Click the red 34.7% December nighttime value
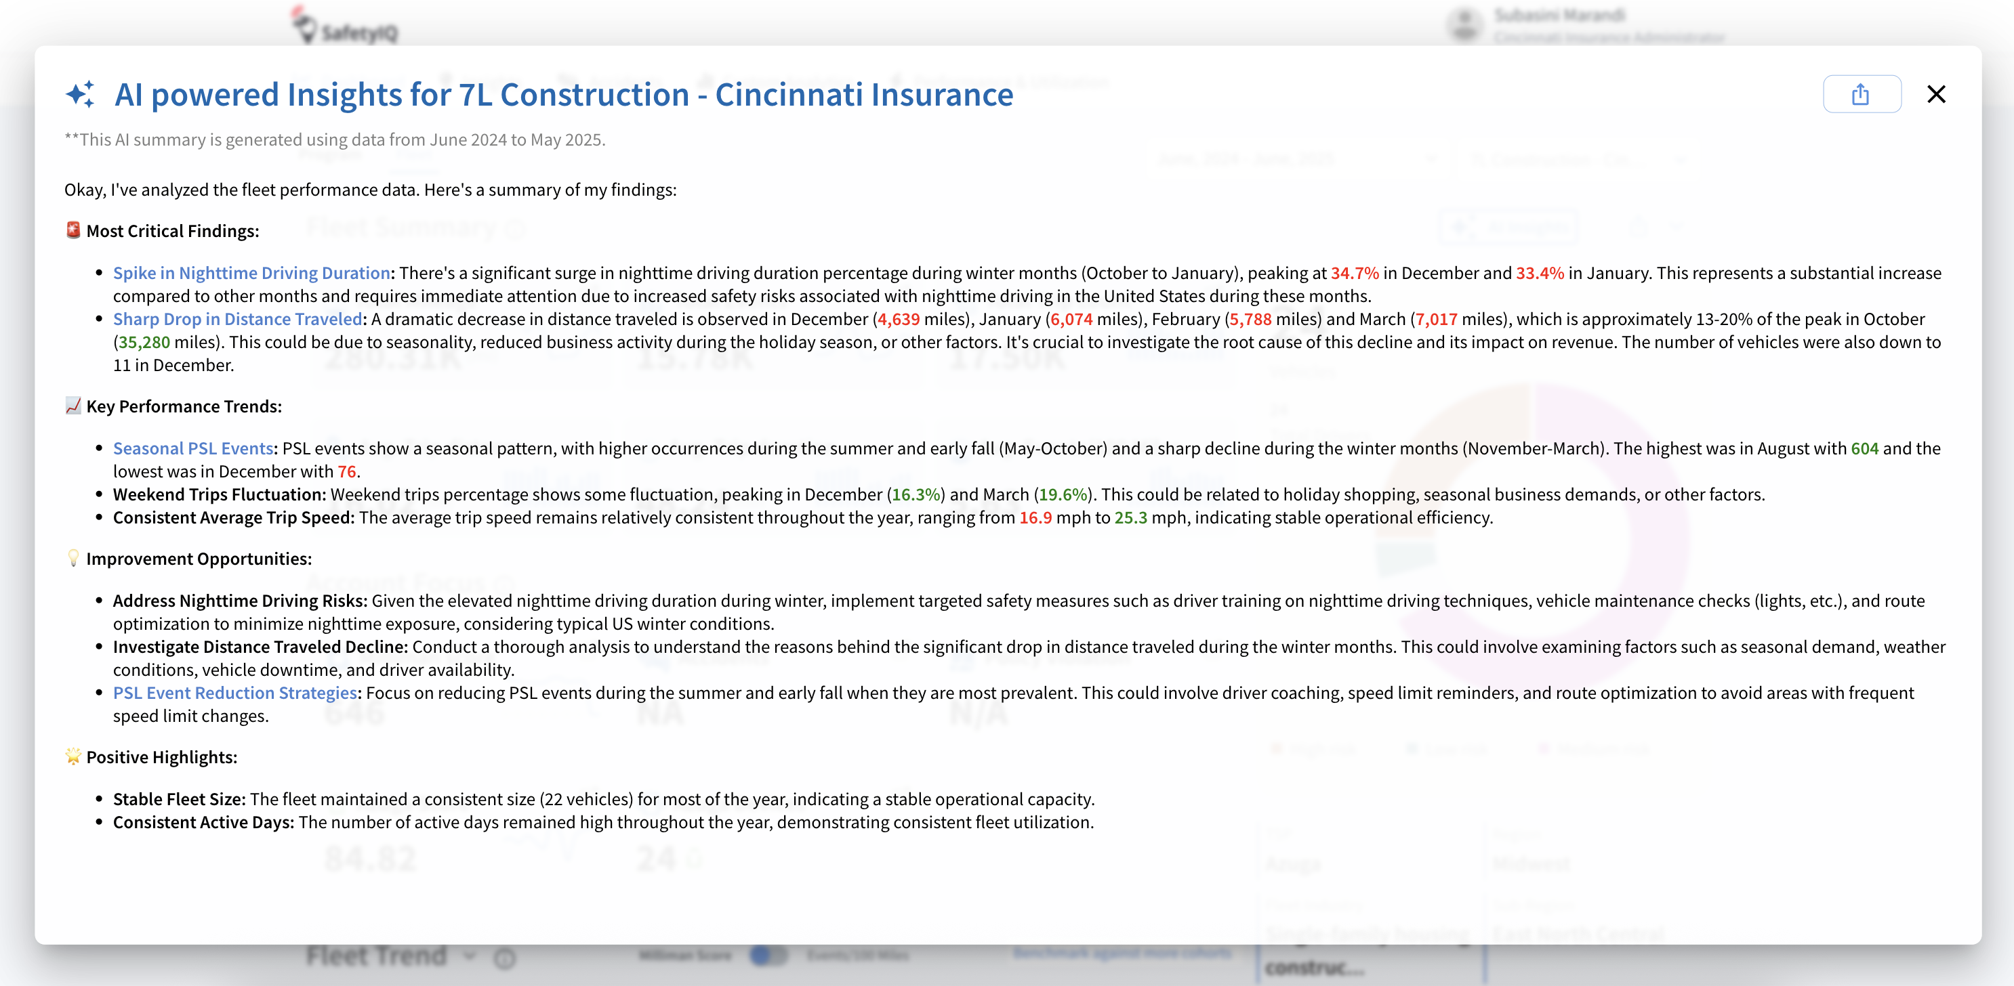This screenshot has height=986, width=2014. tap(1355, 273)
